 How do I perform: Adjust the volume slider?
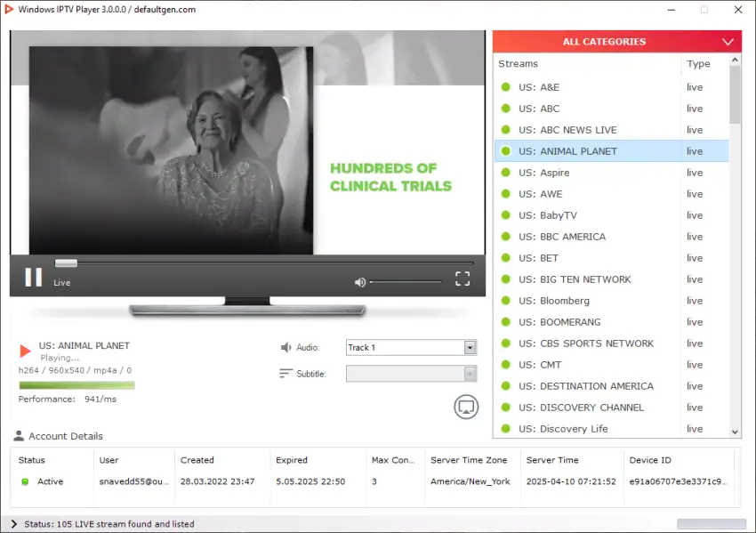point(406,282)
